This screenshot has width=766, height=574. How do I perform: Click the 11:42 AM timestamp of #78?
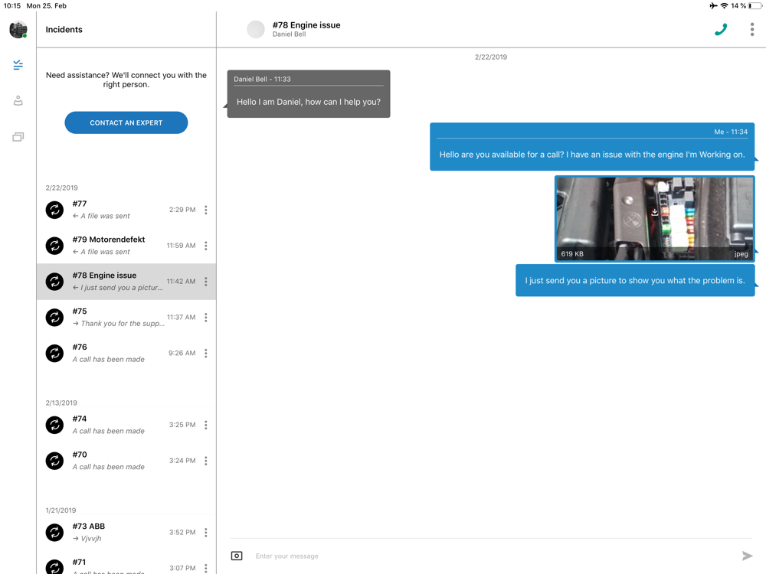pos(181,282)
